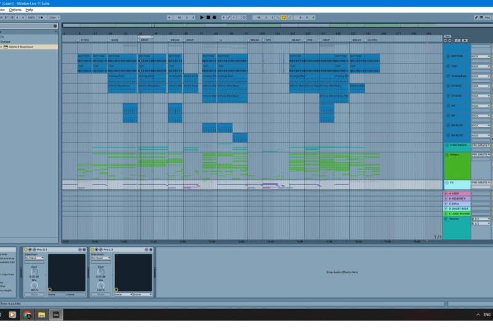The image size is (493, 333).
Task: Fold the Pro-L 2 plug-in parameters
Action: [96, 250]
